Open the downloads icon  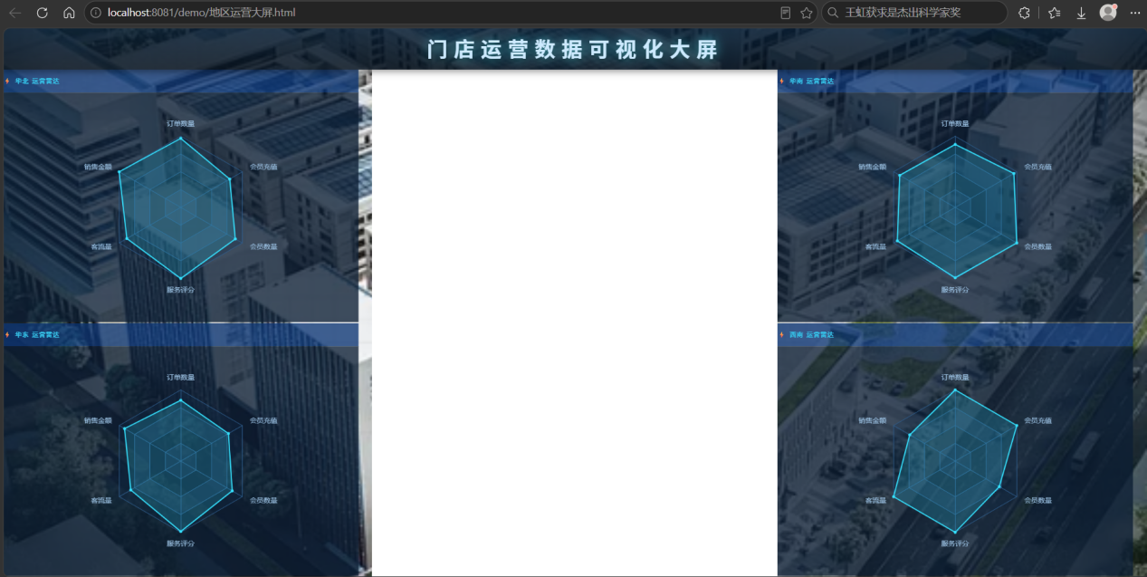point(1081,13)
